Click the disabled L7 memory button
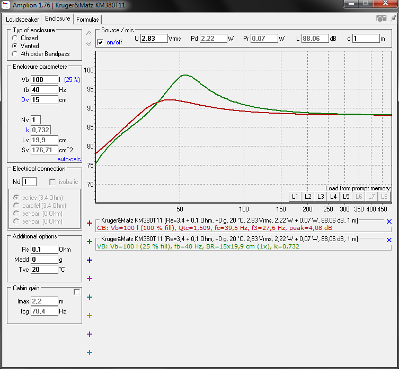This screenshot has height=369, width=399. (371, 197)
